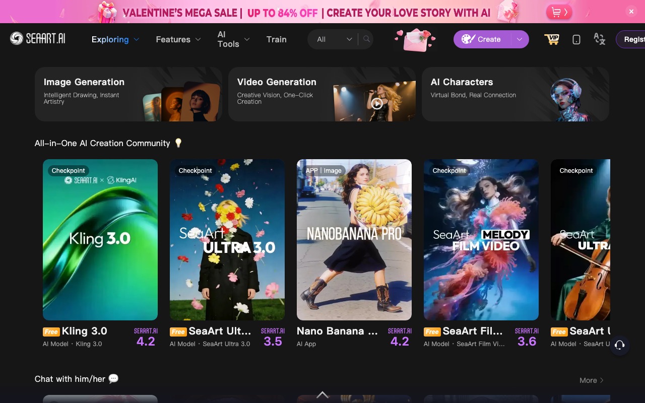This screenshot has height=403, width=645.
Task: Click the SeaArt.AI logo
Action: tap(38, 39)
